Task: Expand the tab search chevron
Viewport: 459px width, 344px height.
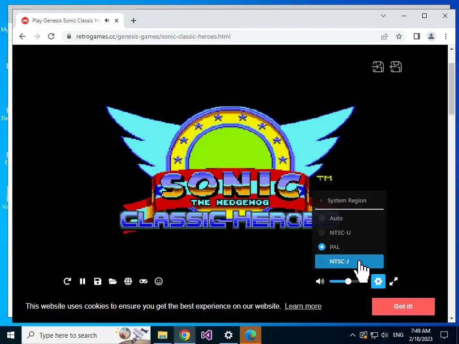Action: tap(383, 16)
